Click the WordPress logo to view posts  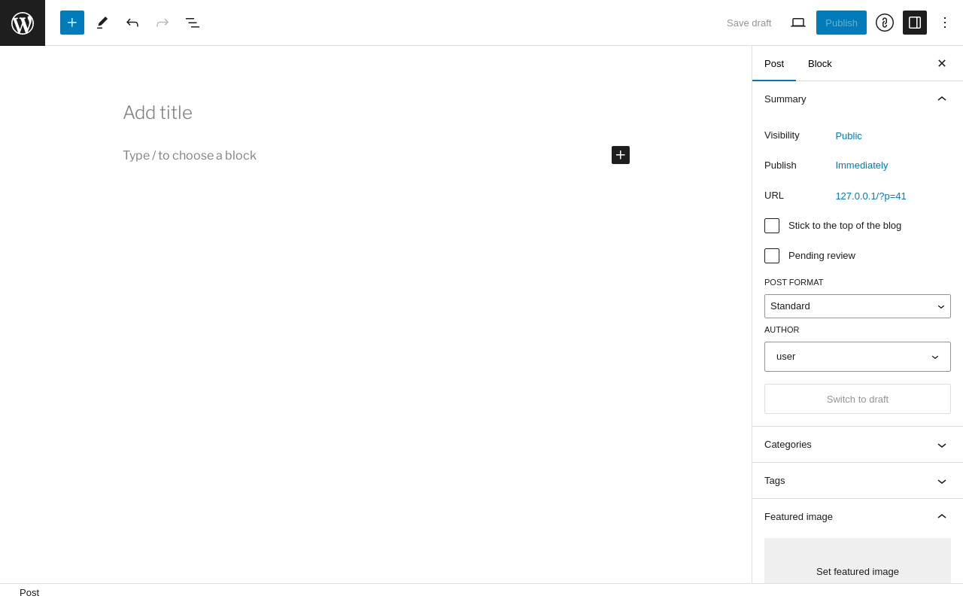pyautogui.click(x=23, y=23)
